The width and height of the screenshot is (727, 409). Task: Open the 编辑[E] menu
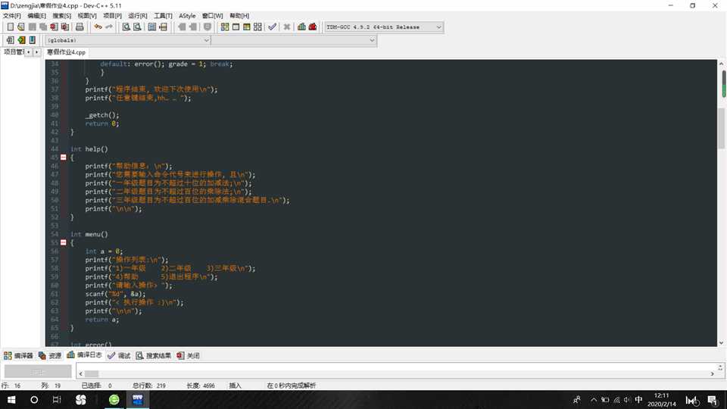coord(36,15)
